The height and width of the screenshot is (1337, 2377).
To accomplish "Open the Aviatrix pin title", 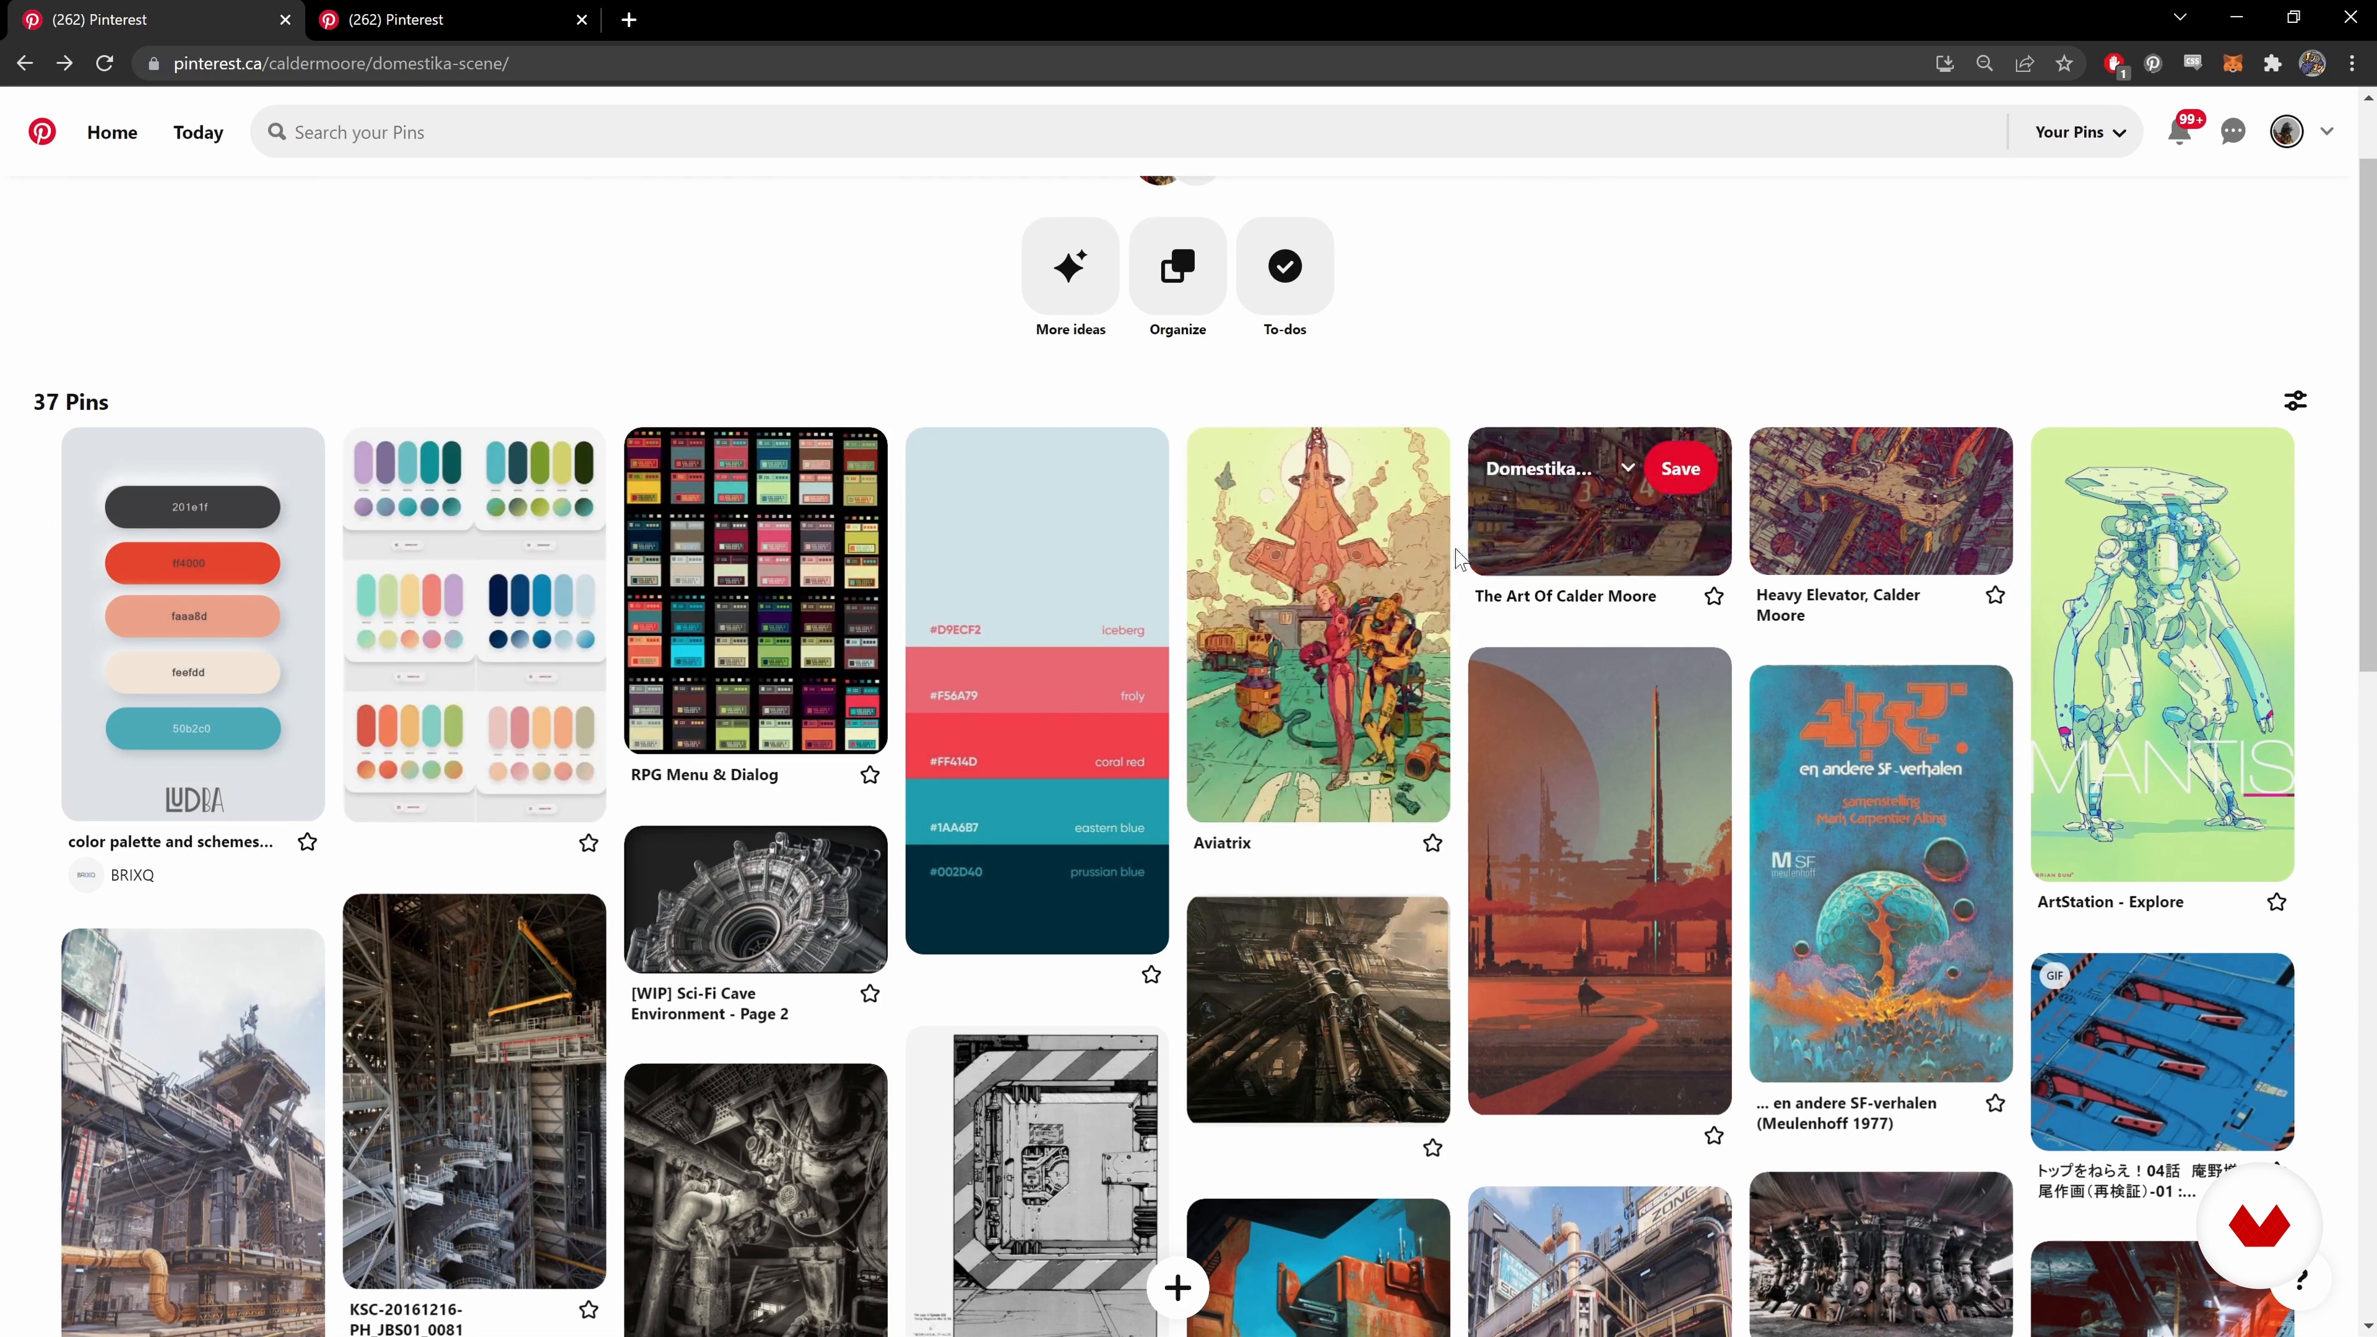I will [x=1222, y=842].
